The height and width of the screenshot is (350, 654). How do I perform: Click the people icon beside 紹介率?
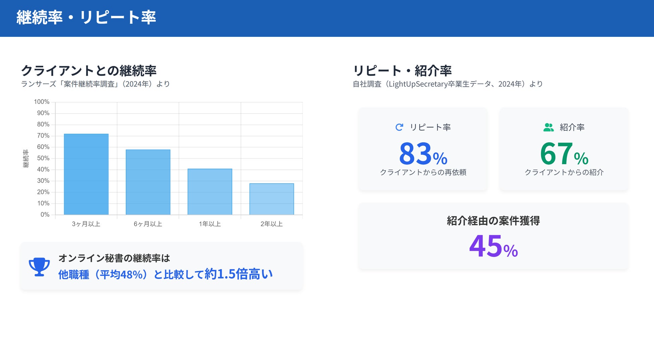(x=549, y=127)
